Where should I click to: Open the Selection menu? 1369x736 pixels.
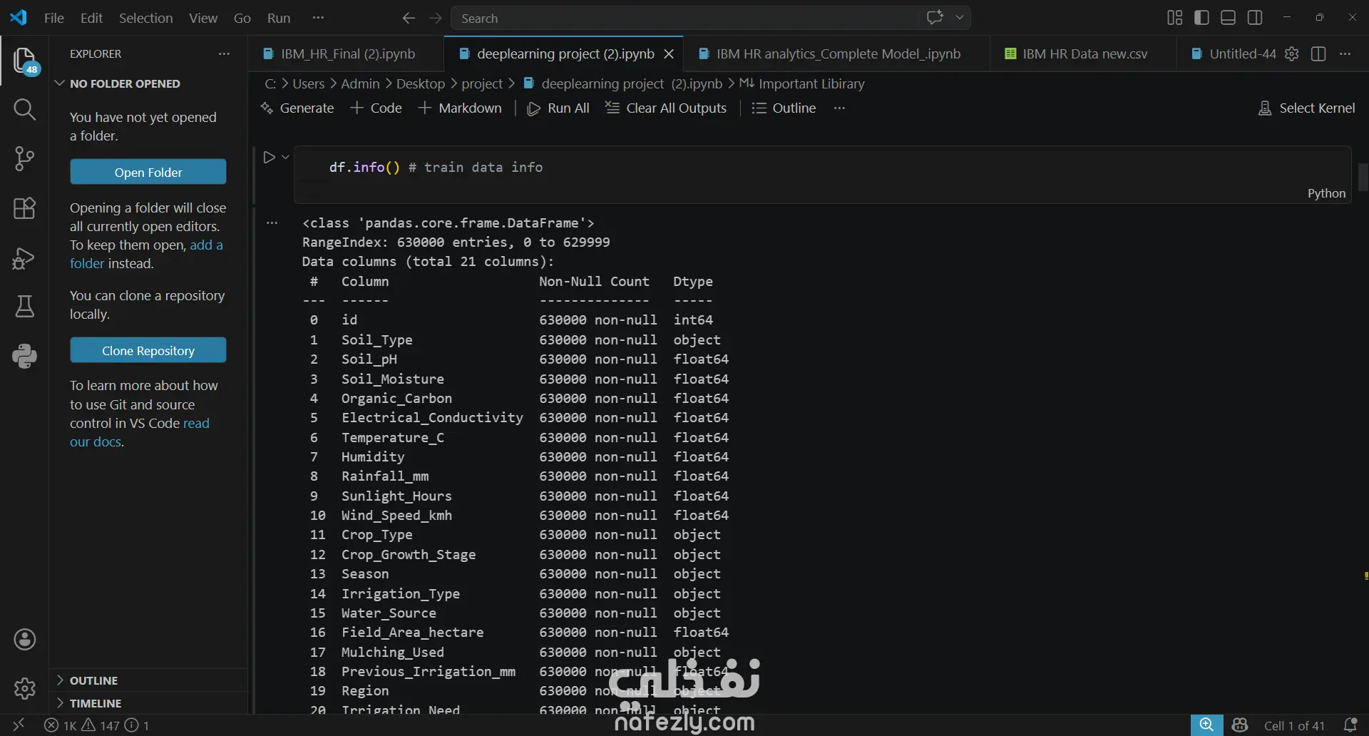[145, 18]
